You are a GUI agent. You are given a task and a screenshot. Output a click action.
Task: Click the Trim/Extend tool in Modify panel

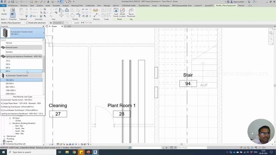pyautogui.click(x=78, y=15)
